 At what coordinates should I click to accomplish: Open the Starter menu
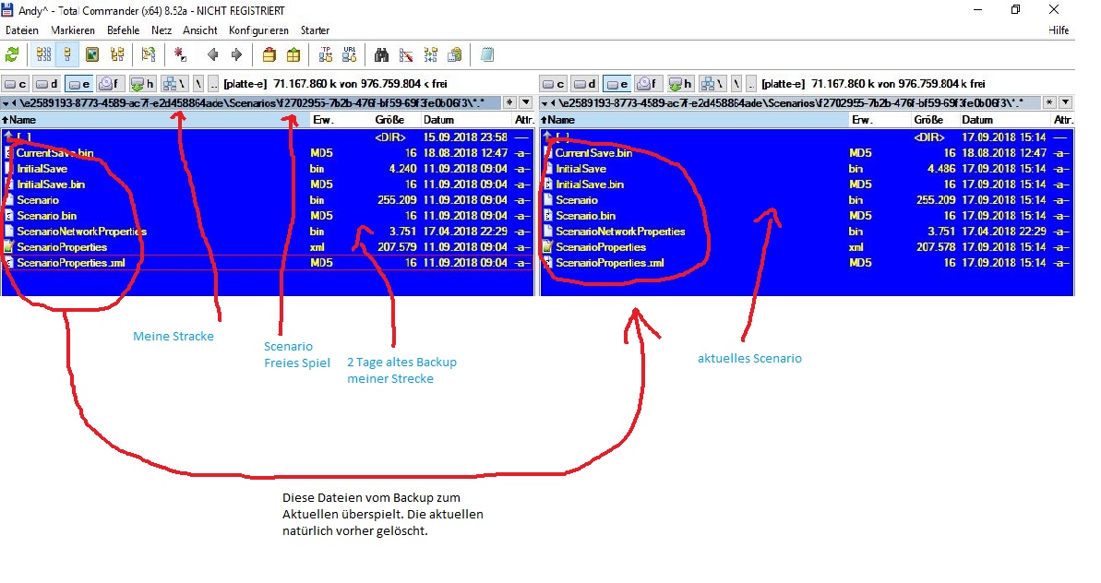(315, 30)
